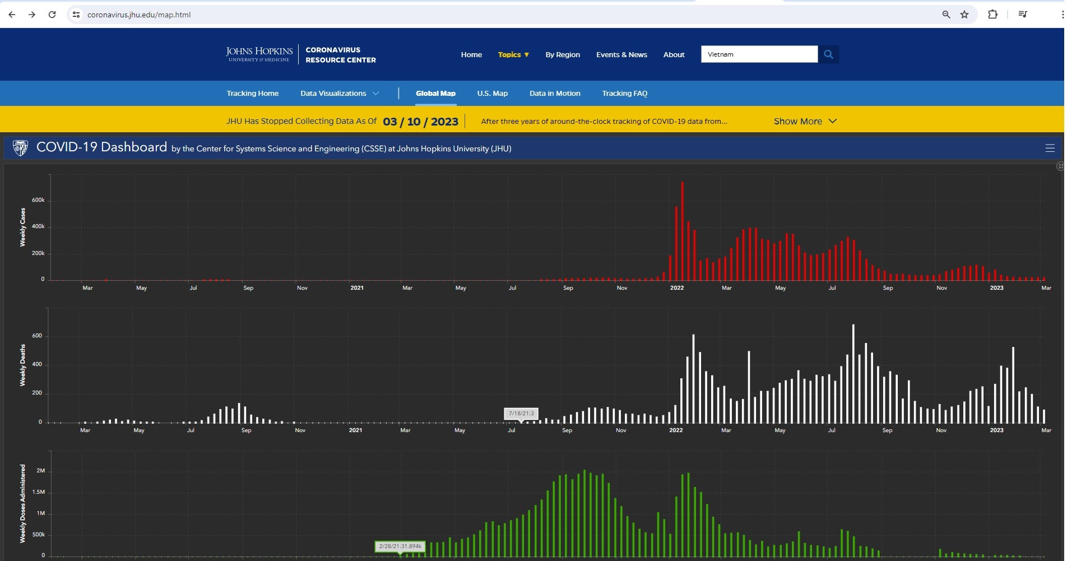Open the dashboard hamburger menu icon
The height and width of the screenshot is (561, 1067).
pos(1050,148)
